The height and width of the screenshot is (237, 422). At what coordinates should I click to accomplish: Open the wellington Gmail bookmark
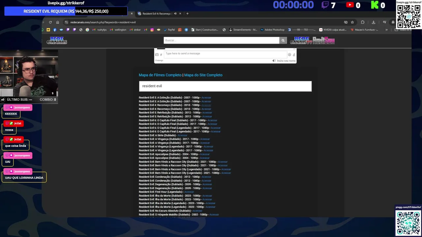tap(118, 30)
